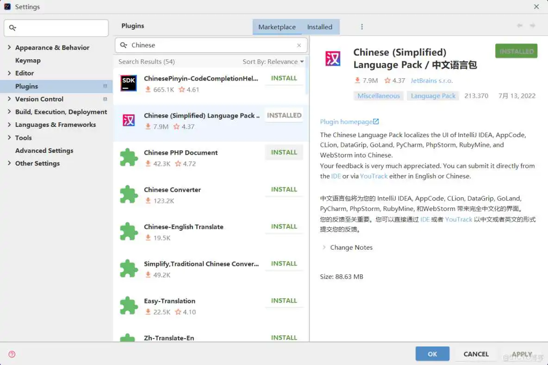Open the Sort By Relevance dropdown

pyautogui.click(x=273, y=62)
